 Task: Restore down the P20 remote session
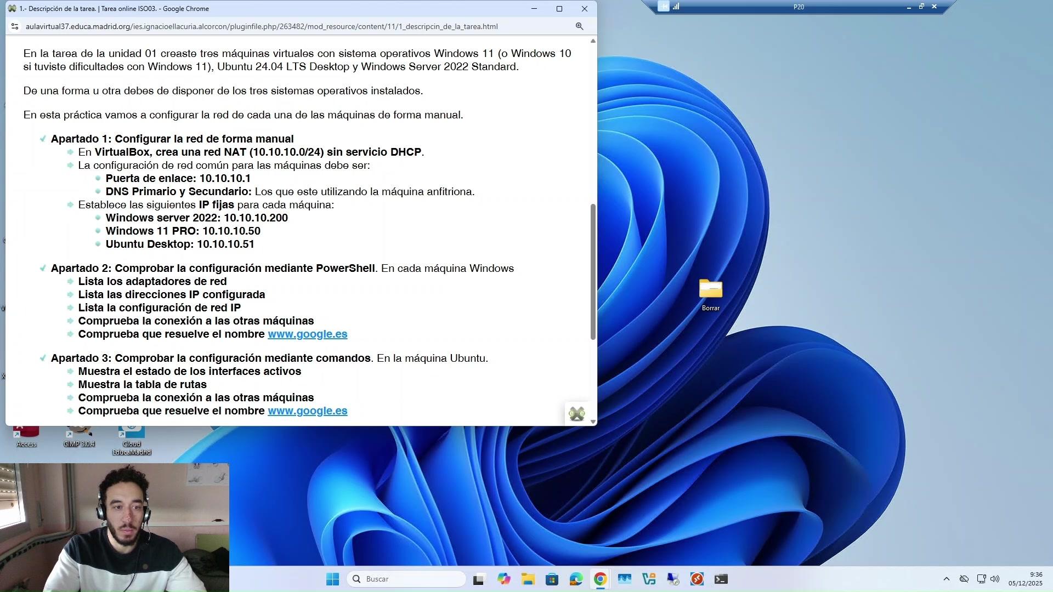[x=921, y=7]
